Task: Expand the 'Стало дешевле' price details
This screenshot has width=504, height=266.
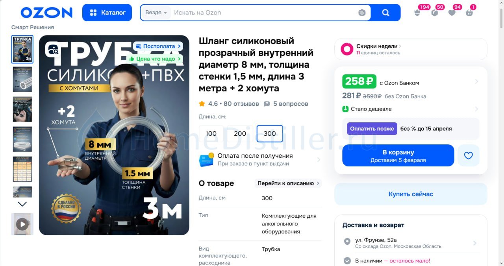Action: 410,109
